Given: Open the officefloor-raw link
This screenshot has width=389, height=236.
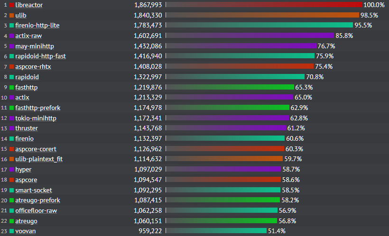Looking at the screenshot, I should (36, 211).
